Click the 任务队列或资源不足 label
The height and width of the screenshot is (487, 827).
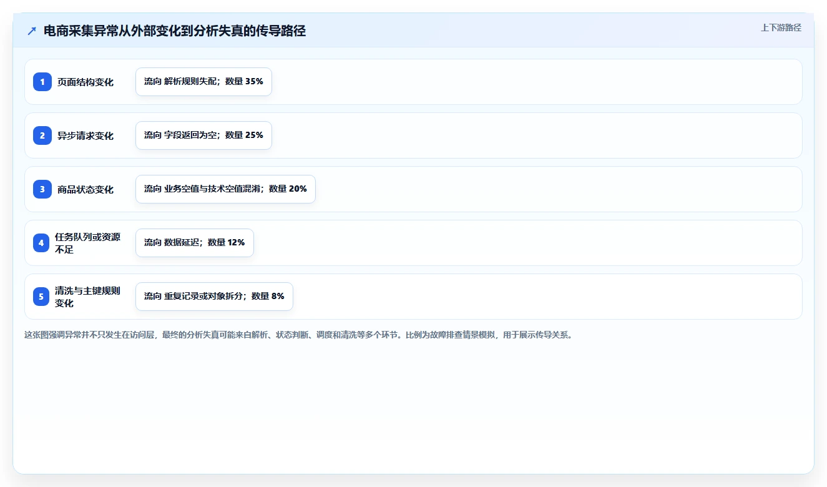click(x=88, y=243)
